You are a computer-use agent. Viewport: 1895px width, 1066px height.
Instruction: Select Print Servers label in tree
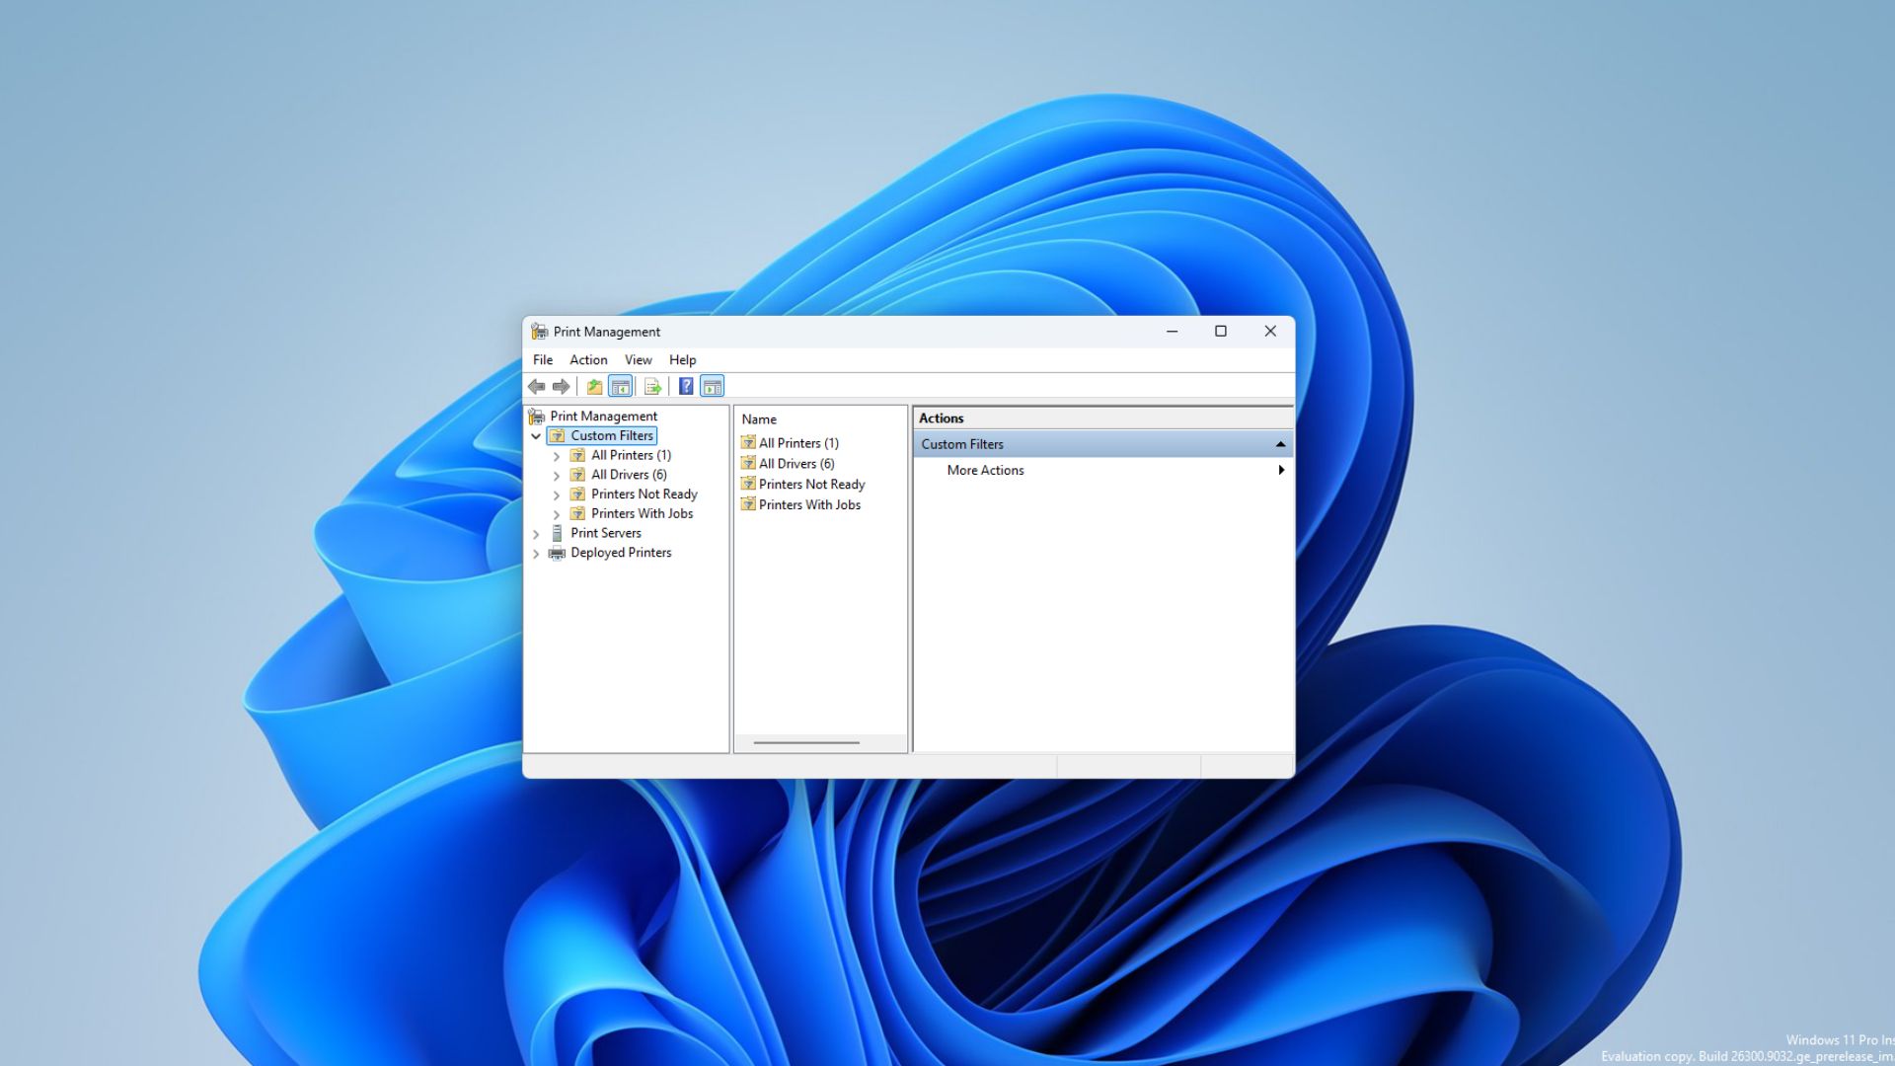(x=605, y=533)
